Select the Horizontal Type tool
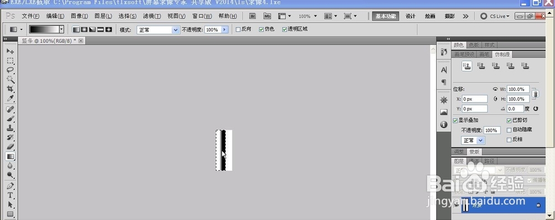The width and height of the screenshot is (555, 220). coord(10,195)
